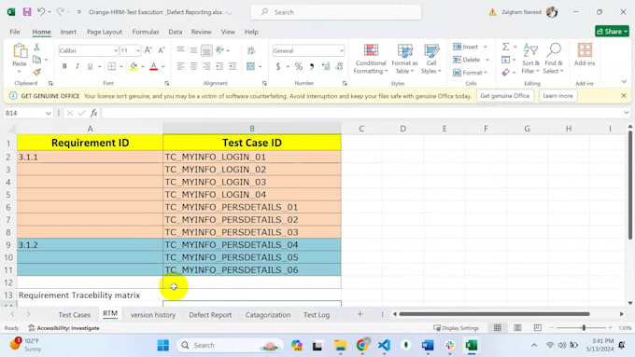Screen dimensions: 635x357
Task: Click in the top Search box
Action: [x=336, y=12]
